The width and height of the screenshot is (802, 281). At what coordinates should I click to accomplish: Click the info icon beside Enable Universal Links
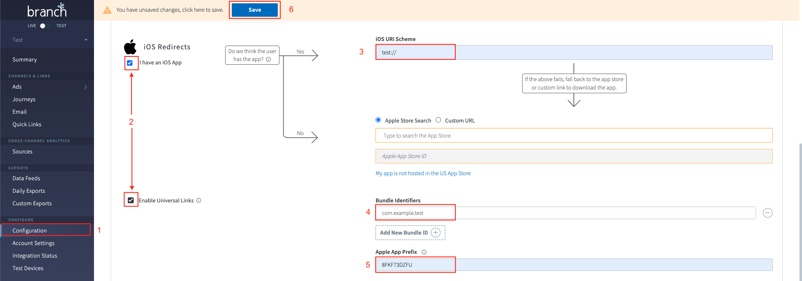pos(199,200)
